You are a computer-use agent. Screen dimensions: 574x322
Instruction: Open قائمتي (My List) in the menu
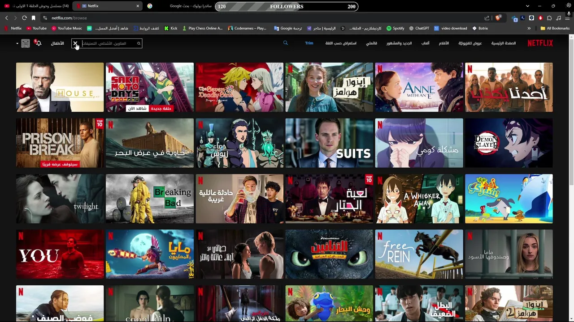[371, 43]
